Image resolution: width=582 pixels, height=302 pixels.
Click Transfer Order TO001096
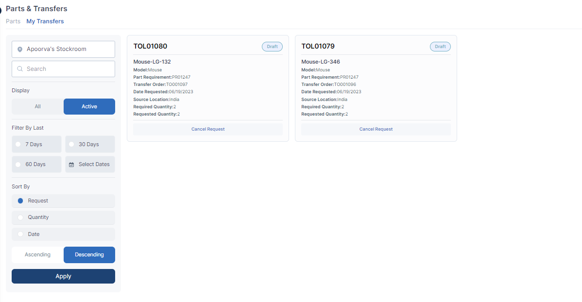click(x=329, y=84)
